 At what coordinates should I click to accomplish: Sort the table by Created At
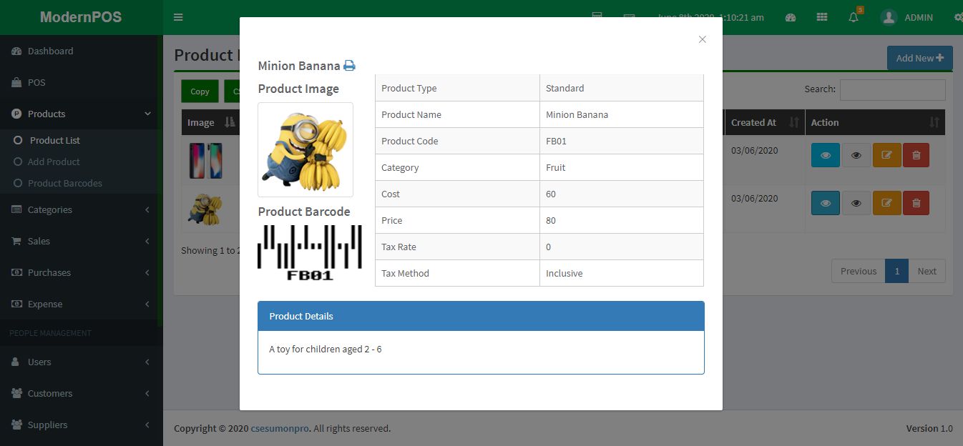click(765, 123)
